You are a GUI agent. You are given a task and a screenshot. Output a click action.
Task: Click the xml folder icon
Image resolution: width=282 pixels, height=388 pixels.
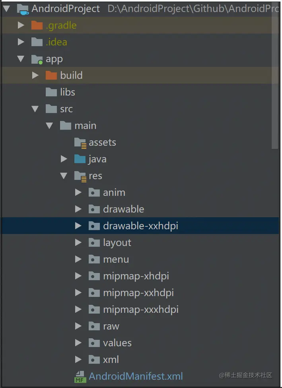click(94, 359)
